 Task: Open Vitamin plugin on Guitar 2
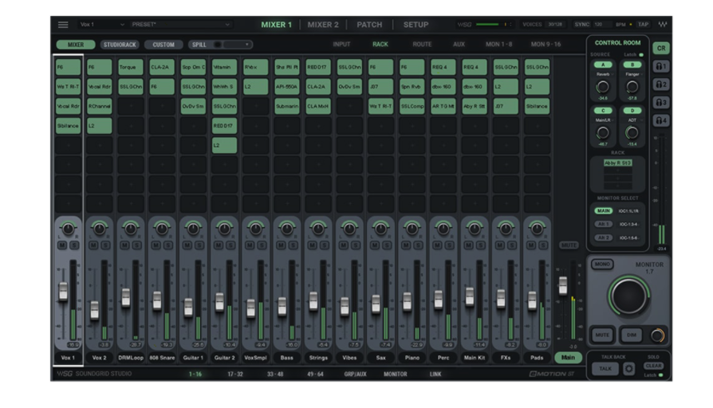[x=224, y=67]
